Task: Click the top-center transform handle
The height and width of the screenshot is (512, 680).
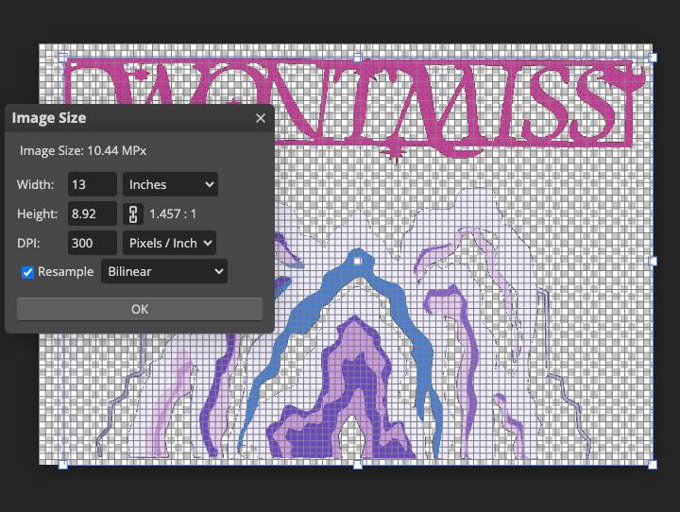Action: coord(357,58)
